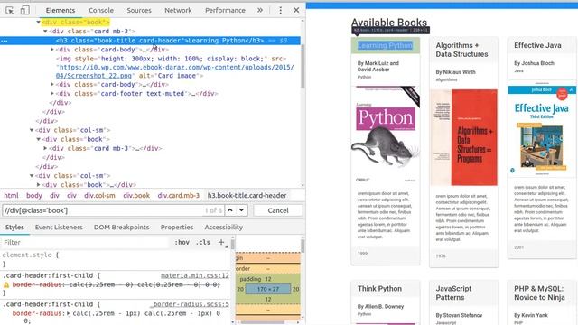
Task: Click the border-radius warning icon
Action: click(x=6, y=285)
